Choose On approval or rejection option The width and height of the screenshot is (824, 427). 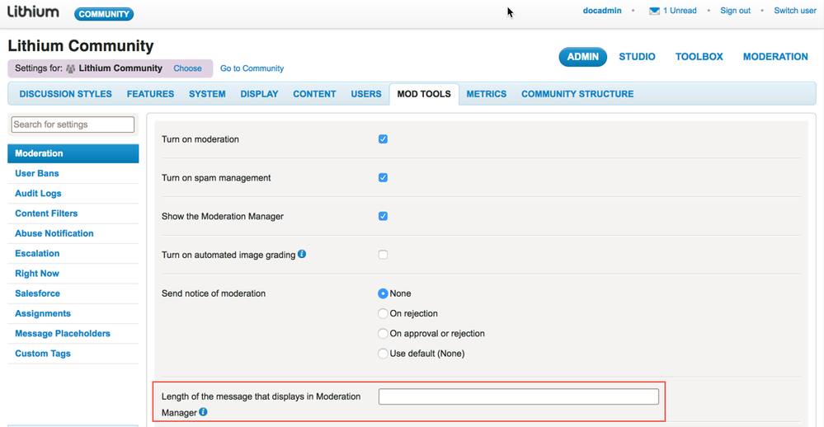pyautogui.click(x=383, y=334)
